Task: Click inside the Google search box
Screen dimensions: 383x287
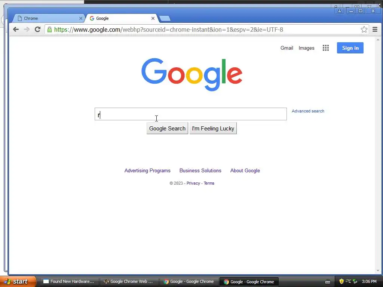Action: pyautogui.click(x=190, y=114)
